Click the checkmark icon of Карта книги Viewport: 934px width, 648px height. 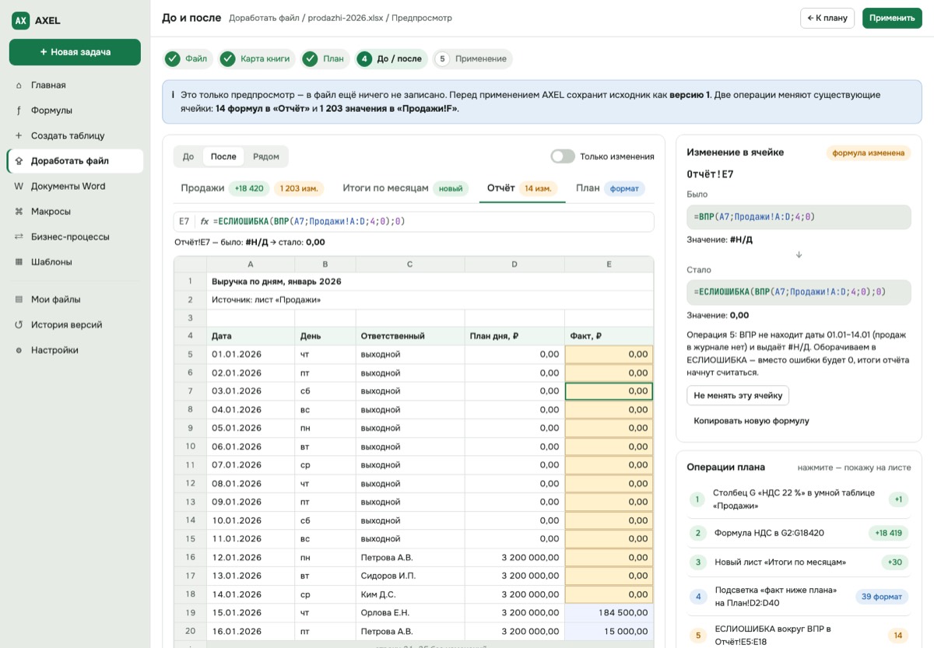click(228, 58)
